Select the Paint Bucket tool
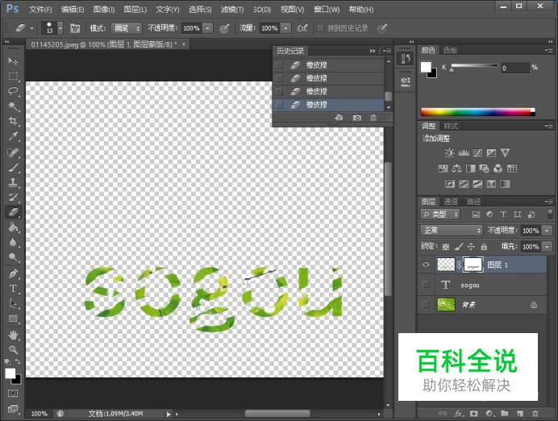Image resolution: width=558 pixels, height=421 pixels. (13, 227)
